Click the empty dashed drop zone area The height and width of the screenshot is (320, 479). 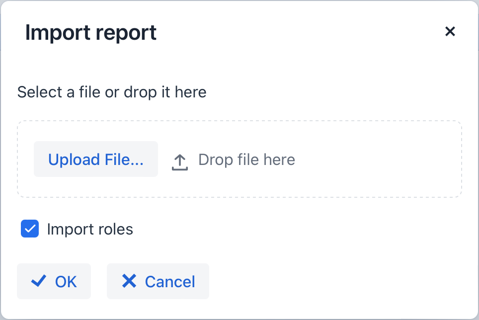point(378,160)
